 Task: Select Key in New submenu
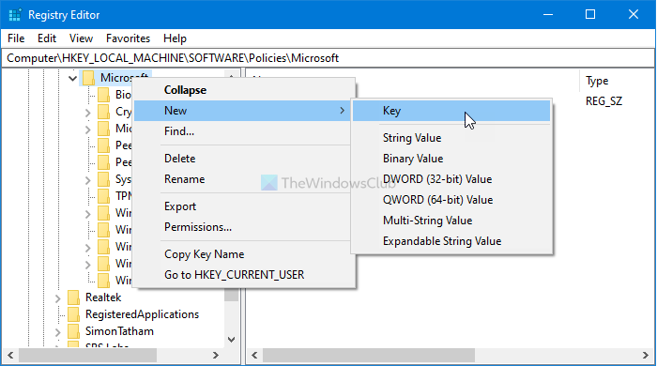(x=451, y=111)
